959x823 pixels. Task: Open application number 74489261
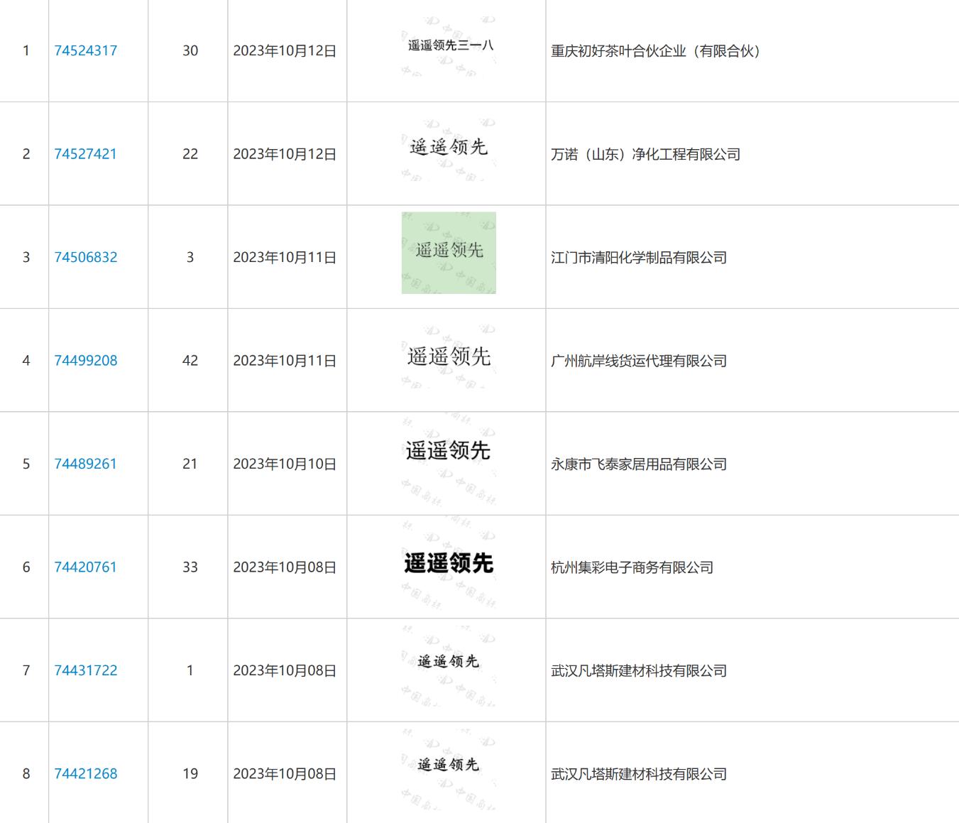pyautogui.click(x=86, y=464)
